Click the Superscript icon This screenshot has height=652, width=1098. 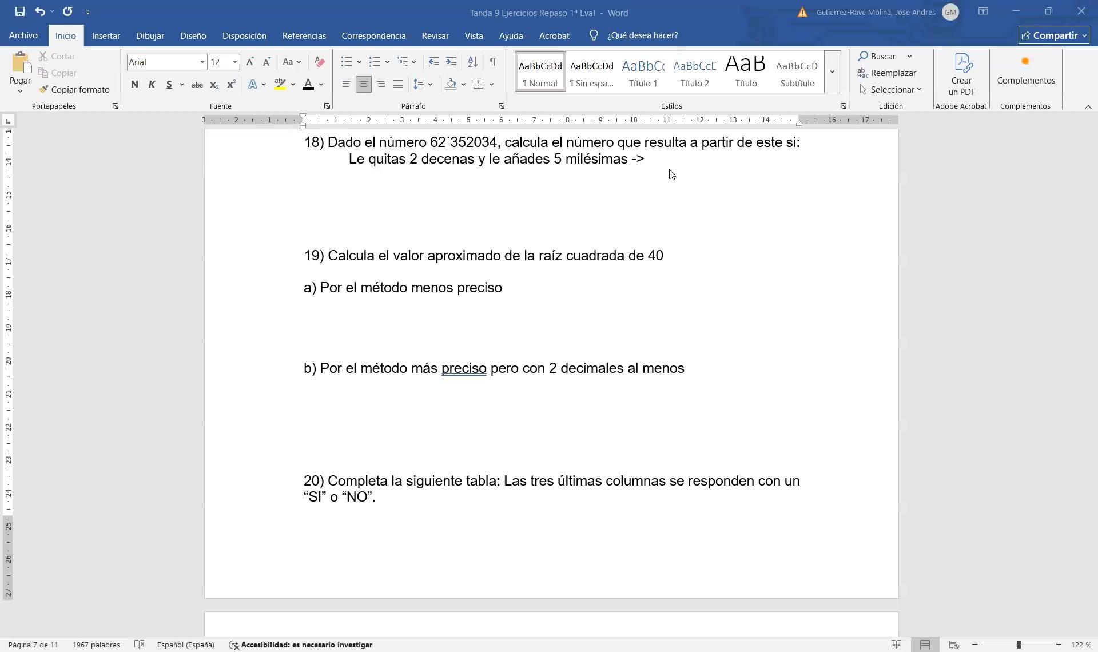click(x=231, y=84)
